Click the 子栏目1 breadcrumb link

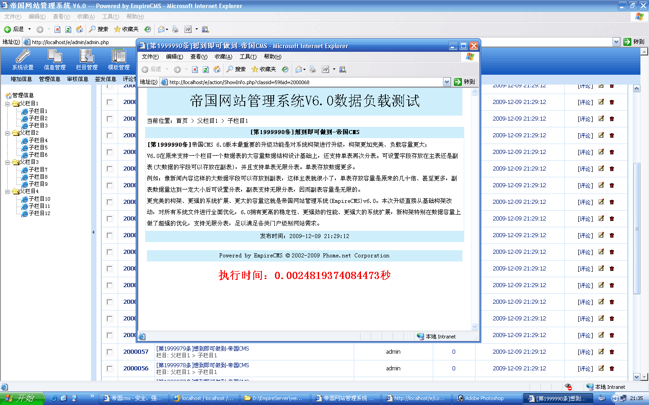pyautogui.click(x=238, y=121)
